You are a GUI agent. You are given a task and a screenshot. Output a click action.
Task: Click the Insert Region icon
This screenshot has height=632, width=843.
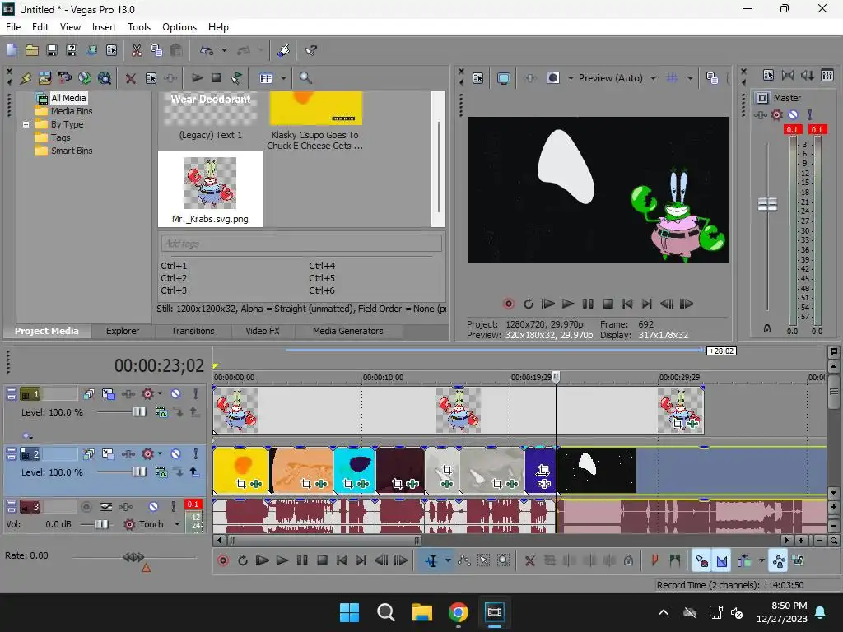coord(675,560)
